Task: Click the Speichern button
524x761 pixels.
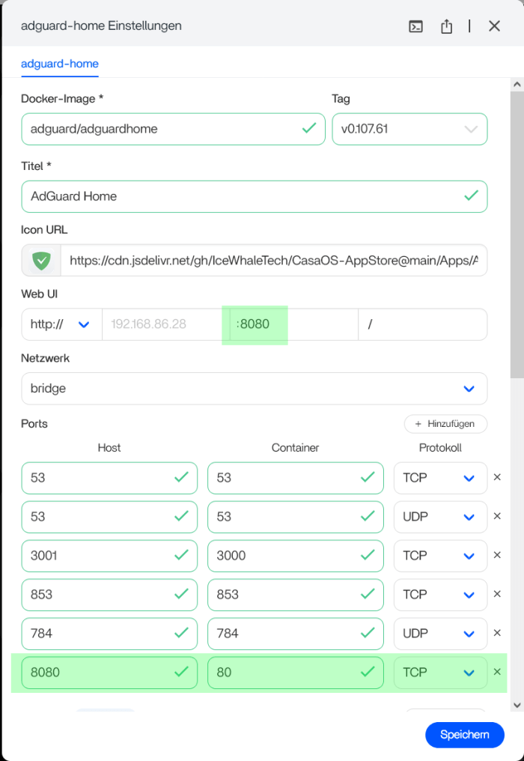Action: (x=464, y=735)
